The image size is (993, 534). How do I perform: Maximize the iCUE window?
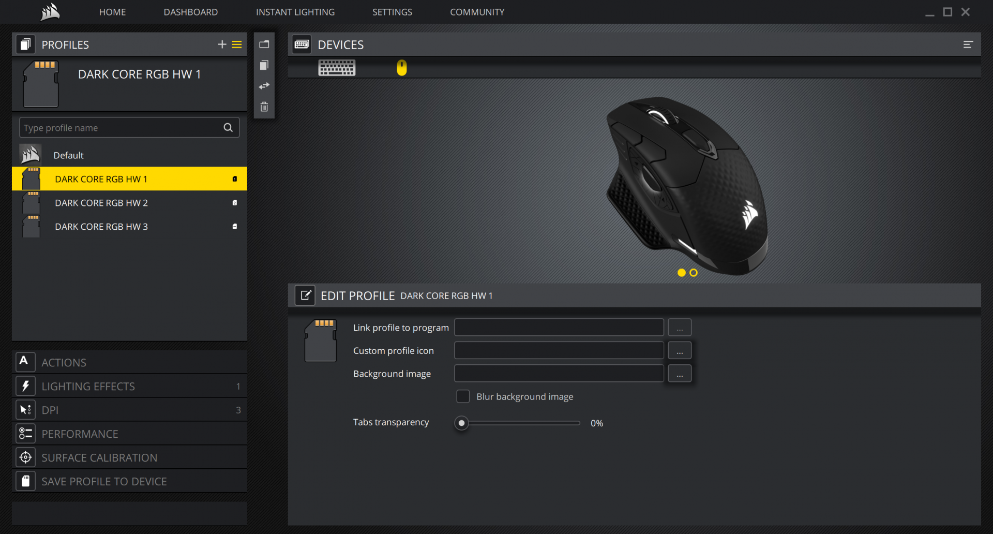click(947, 12)
